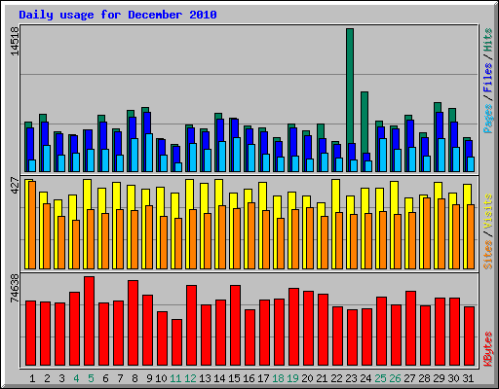Click the red 'KBytes' legend label
Image resolution: width=499 pixels, height=389 pixels.
coord(487,349)
